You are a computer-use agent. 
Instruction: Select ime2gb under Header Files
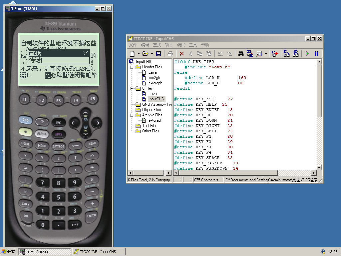point(154,78)
